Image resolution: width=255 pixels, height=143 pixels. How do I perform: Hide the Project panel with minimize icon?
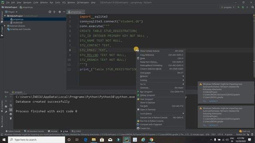tap(64, 12)
